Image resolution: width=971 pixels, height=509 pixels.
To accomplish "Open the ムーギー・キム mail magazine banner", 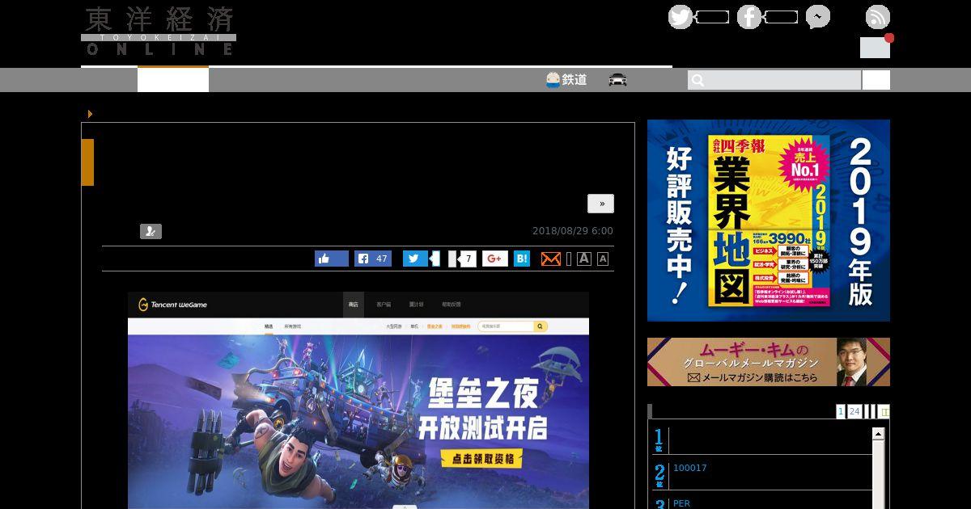I will [769, 362].
